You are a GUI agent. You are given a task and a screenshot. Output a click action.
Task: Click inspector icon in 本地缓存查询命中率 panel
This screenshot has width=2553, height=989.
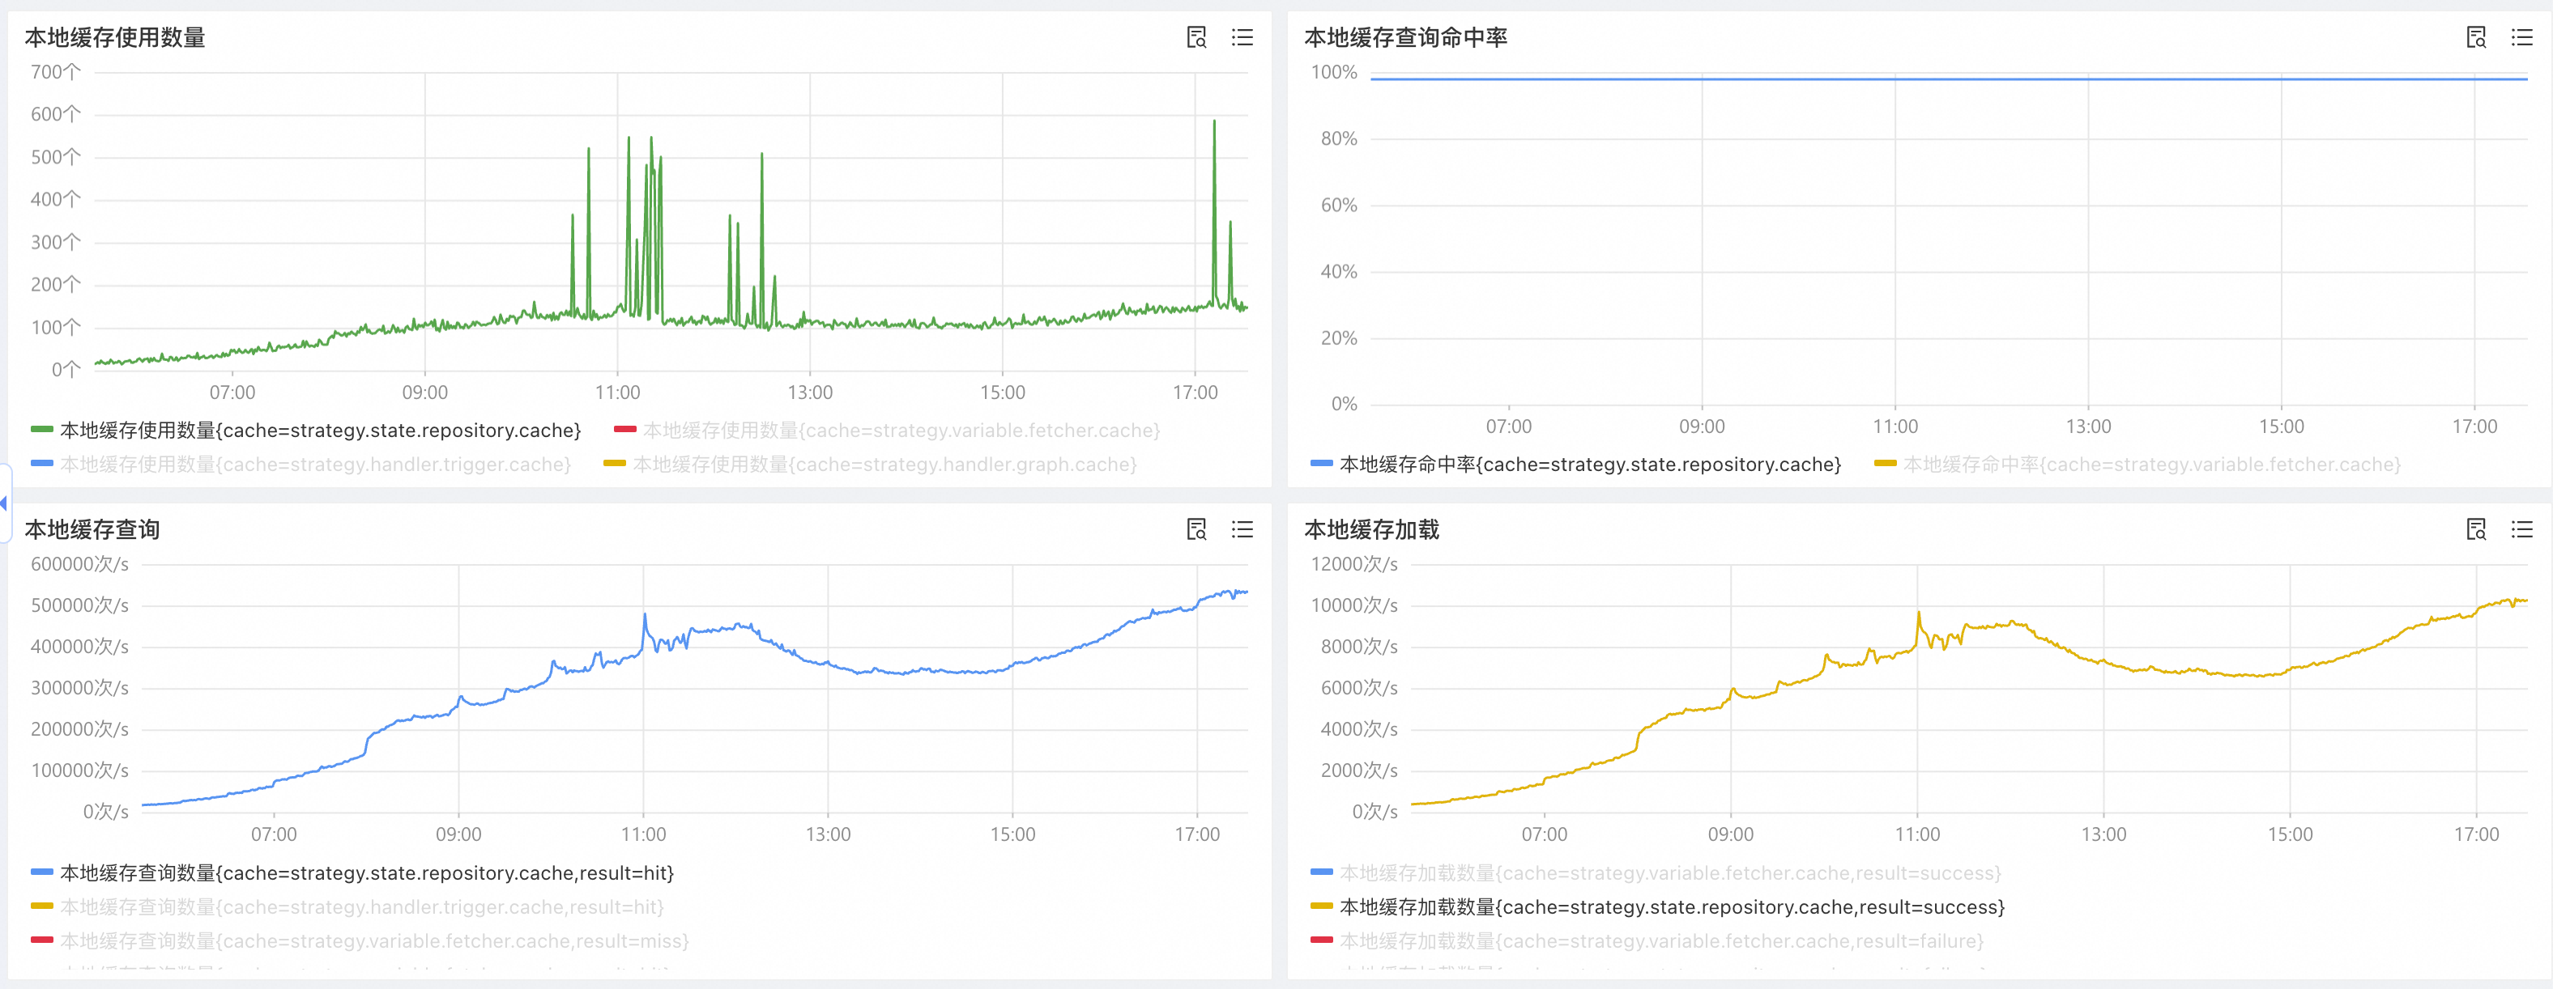2476,37
